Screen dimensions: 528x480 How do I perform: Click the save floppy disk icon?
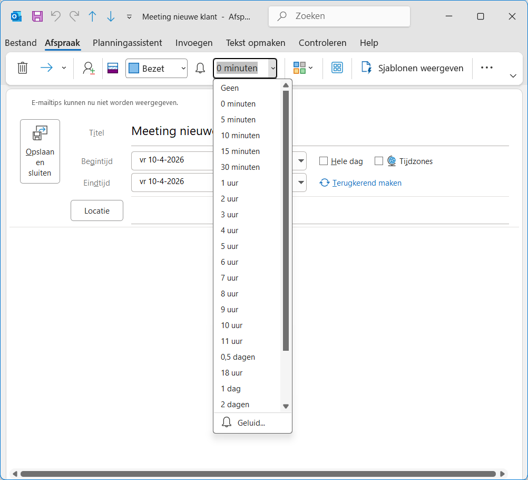point(37,16)
